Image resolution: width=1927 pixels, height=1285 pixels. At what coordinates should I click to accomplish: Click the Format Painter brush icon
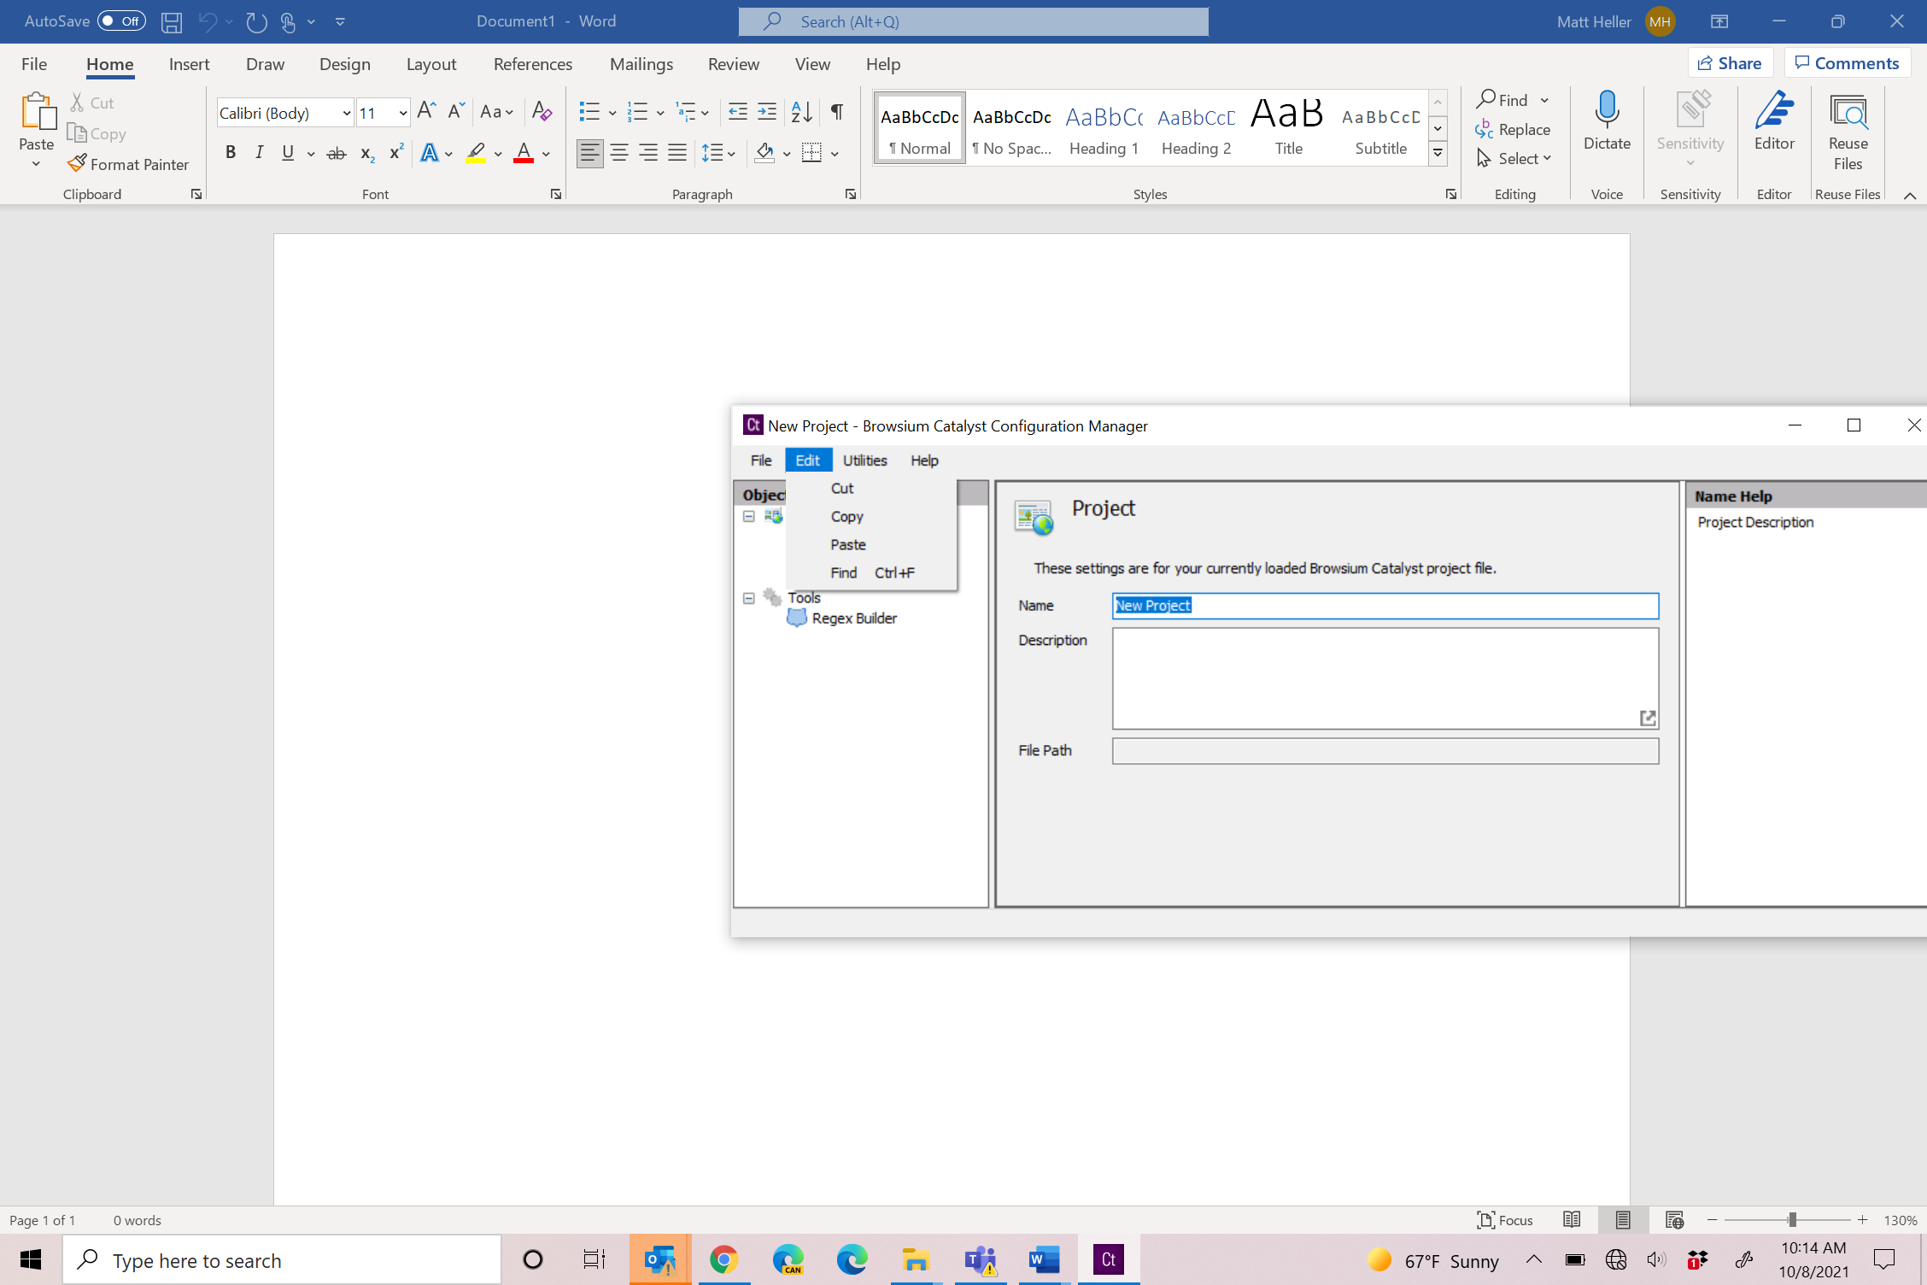point(77,163)
